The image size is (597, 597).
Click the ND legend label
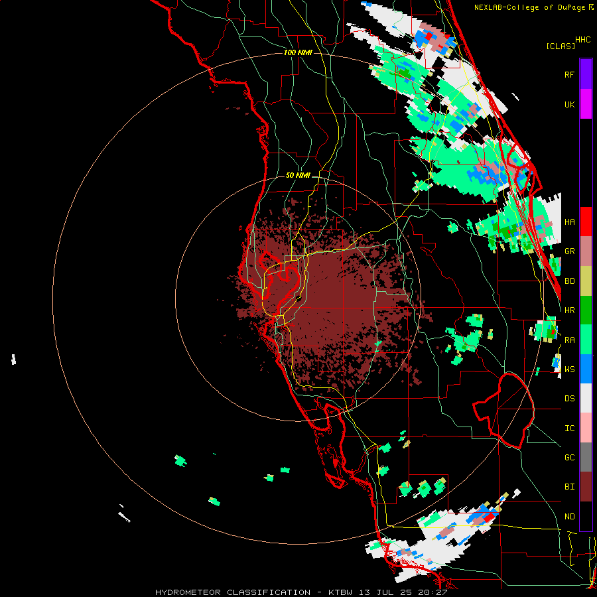pyautogui.click(x=569, y=517)
